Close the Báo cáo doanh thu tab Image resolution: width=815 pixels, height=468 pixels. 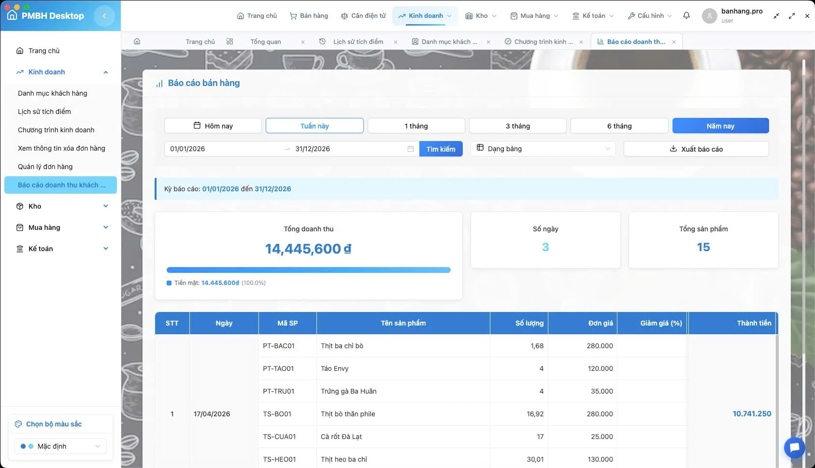click(674, 42)
